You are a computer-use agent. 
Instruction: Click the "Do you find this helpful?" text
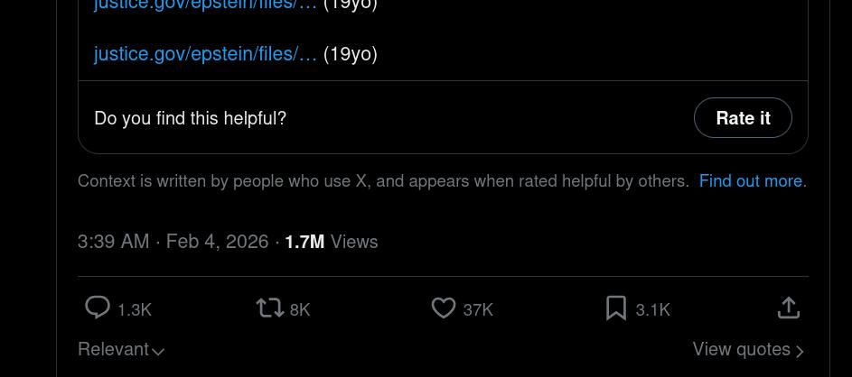[x=190, y=118]
